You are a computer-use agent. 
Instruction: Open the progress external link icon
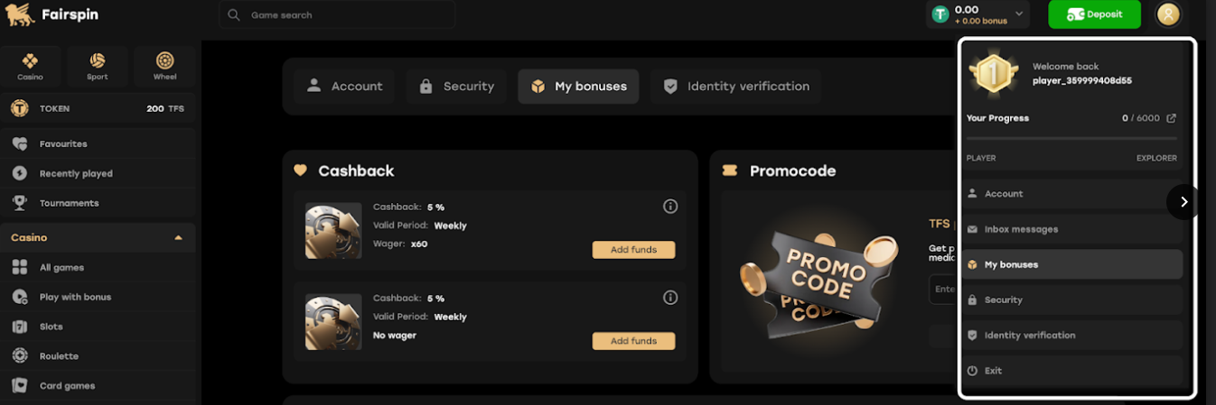(x=1172, y=118)
